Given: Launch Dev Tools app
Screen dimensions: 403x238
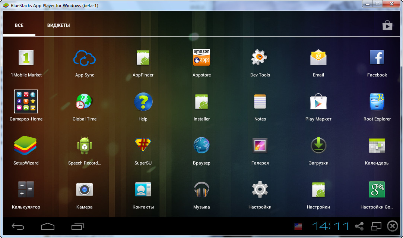Looking at the screenshot, I should (x=260, y=58).
